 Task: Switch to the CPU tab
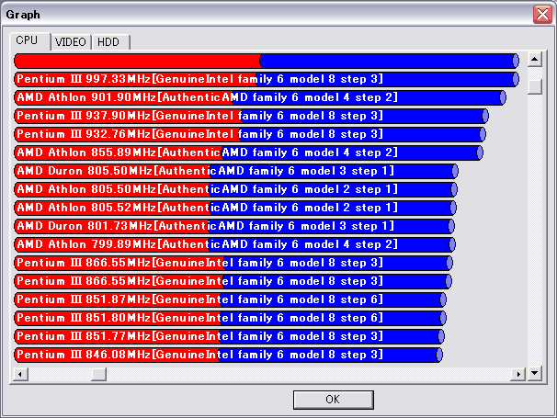(x=29, y=40)
